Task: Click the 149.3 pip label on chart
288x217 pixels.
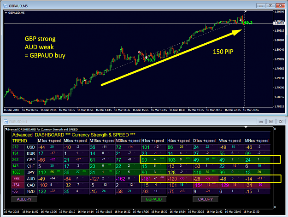Action: [x=247, y=23]
